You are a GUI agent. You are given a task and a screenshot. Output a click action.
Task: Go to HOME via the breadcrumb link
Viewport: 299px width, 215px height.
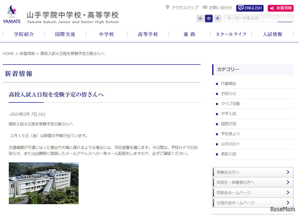click(x=8, y=53)
